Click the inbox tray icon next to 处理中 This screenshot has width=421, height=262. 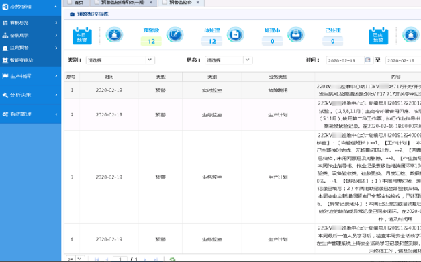click(x=296, y=34)
